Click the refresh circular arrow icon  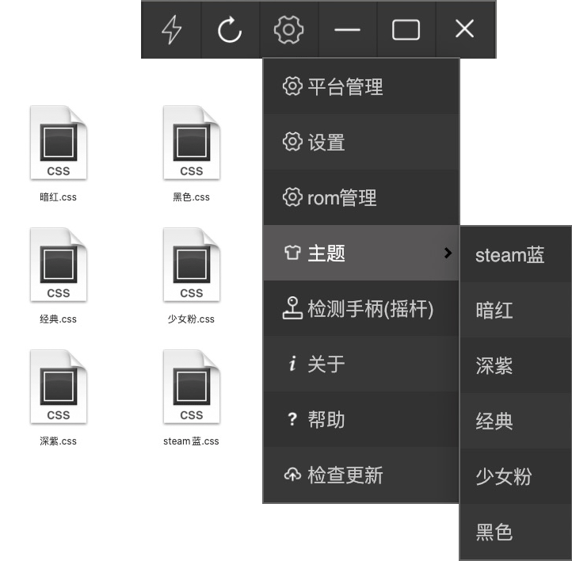point(230,30)
